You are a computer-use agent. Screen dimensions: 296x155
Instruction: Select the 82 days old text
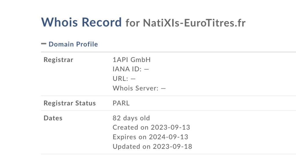point(131,118)
